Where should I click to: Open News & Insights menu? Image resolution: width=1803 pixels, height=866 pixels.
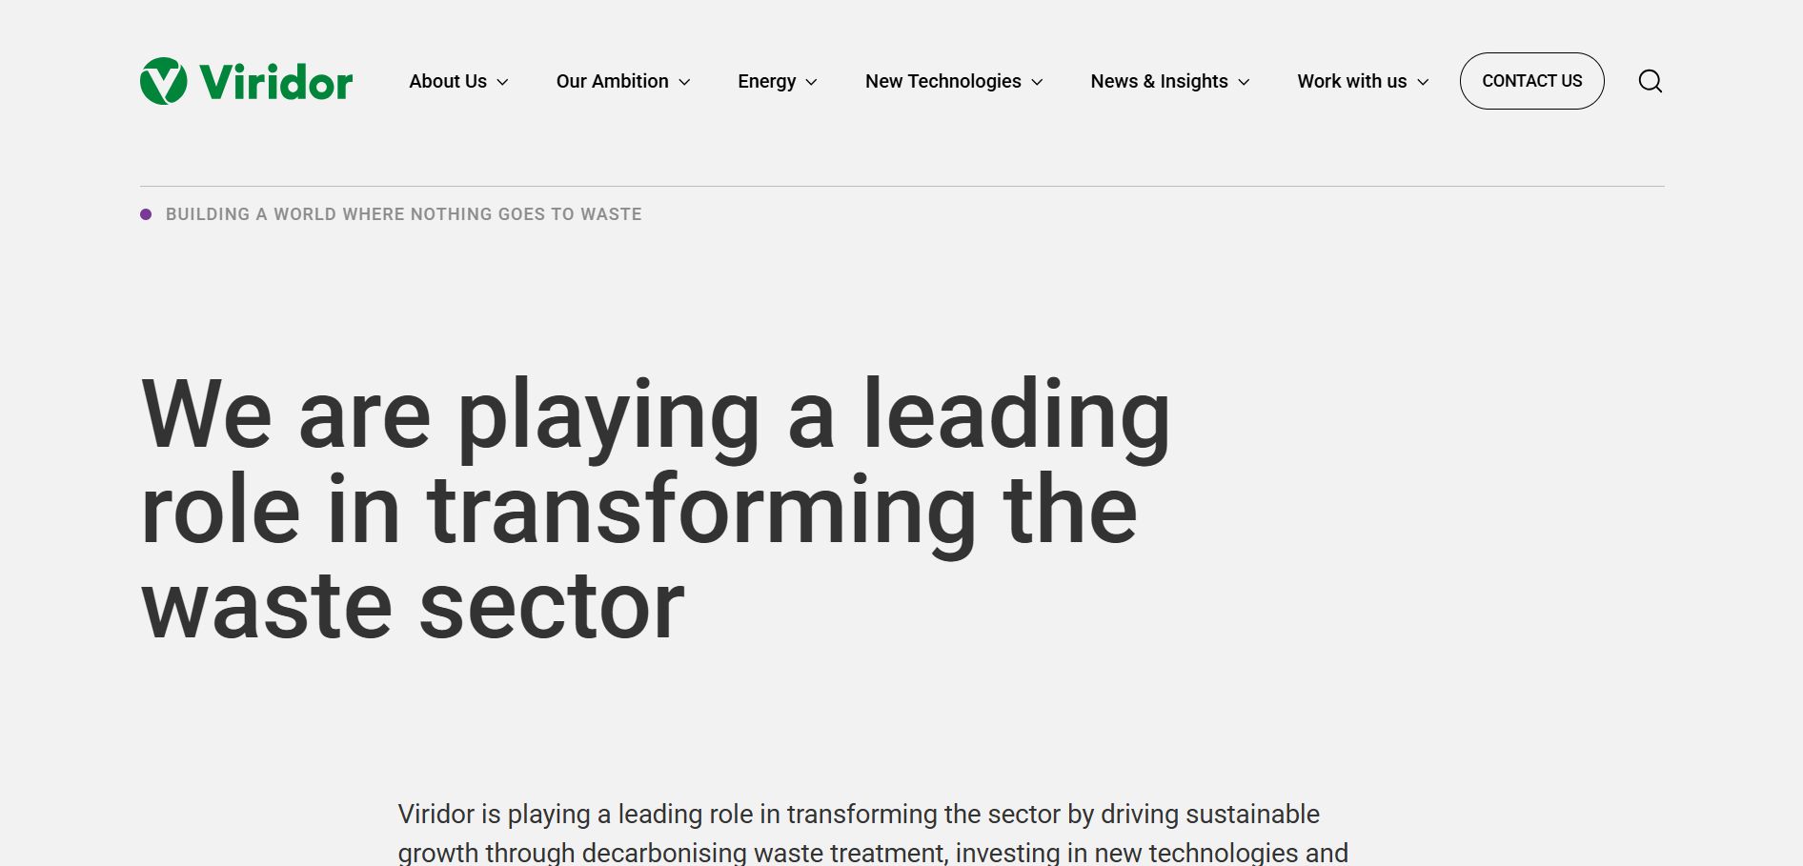pyautogui.click(x=1159, y=81)
